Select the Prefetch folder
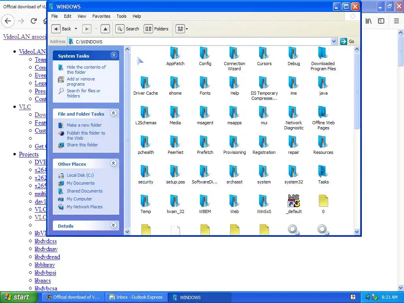Image resolution: width=404 pixels, height=303 pixels. [x=205, y=145]
